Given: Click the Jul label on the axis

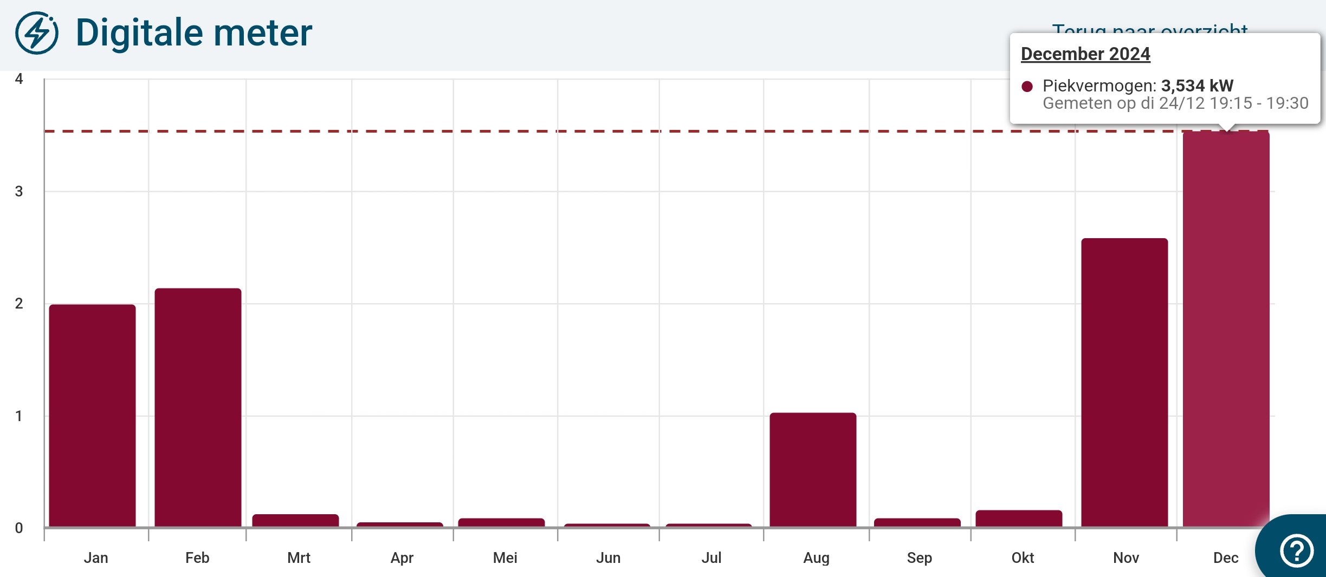Looking at the screenshot, I should (x=711, y=558).
